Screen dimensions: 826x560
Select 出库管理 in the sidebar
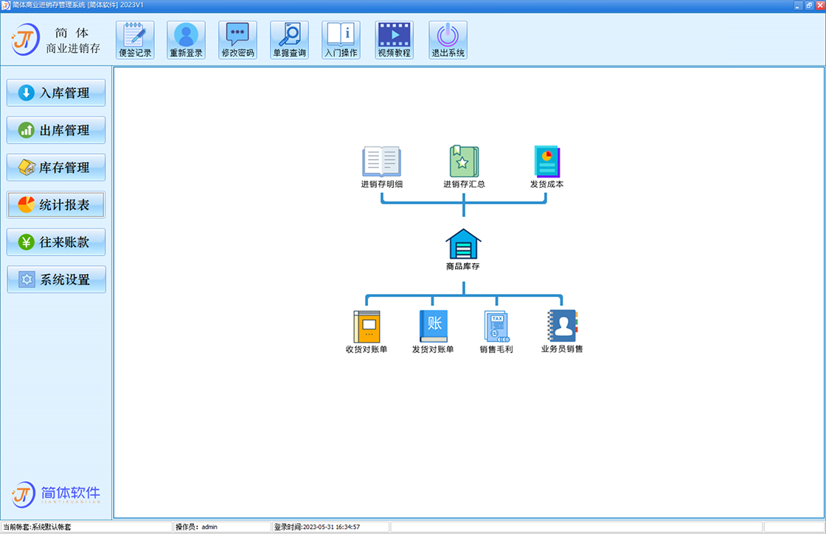(x=56, y=130)
